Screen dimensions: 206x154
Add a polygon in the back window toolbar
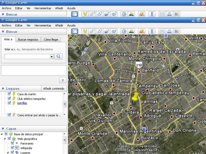92,14
